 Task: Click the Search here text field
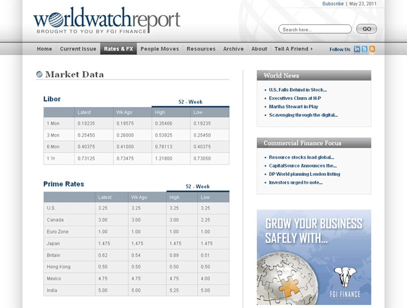tap(315, 29)
